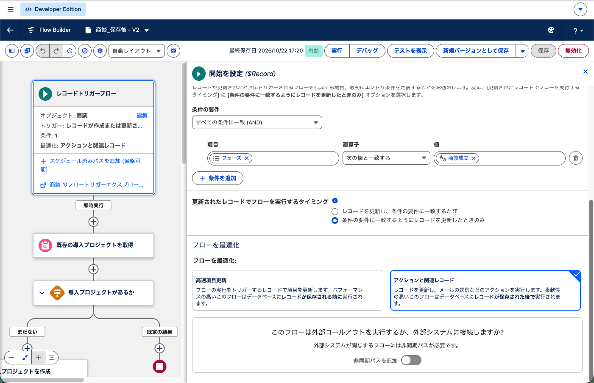Open flow settings gear icon
The width and height of the screenshot is (594, 383).
pos(100,51)
